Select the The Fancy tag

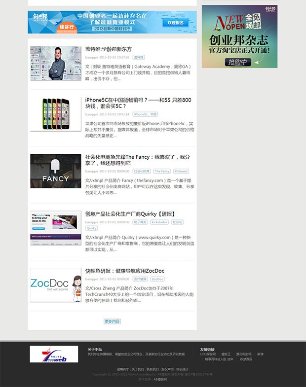(162, 171)
